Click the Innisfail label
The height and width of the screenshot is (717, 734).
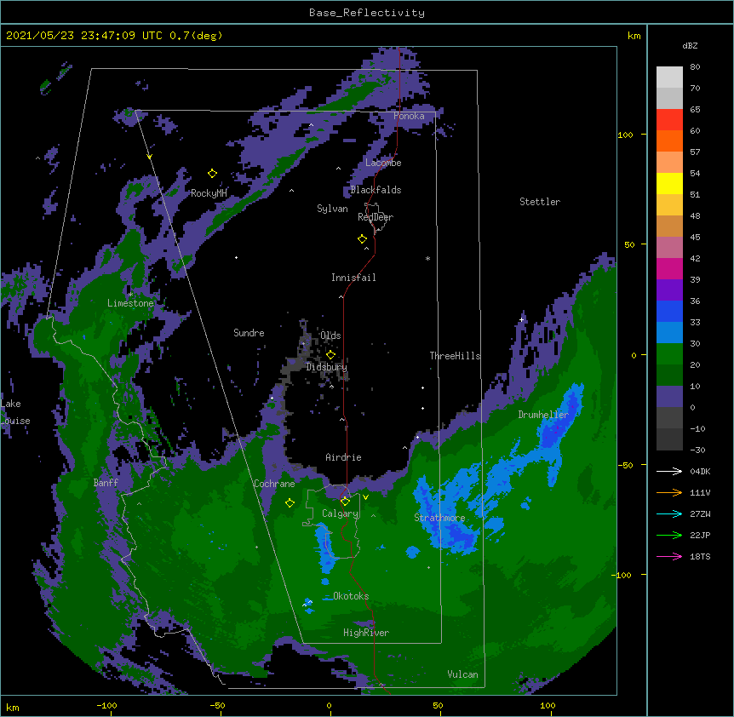(x=353, y=278)
